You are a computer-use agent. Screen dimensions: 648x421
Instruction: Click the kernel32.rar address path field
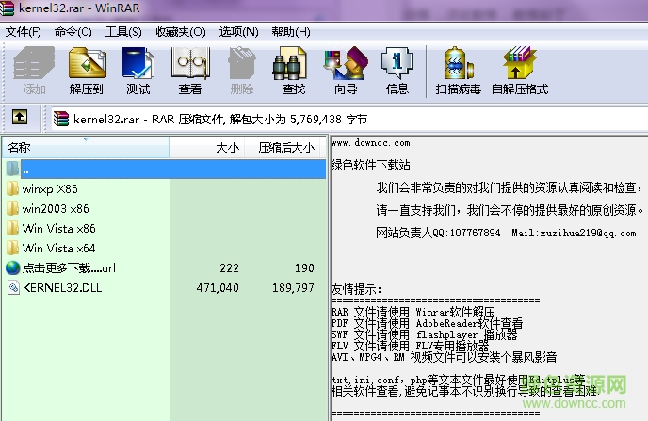(349, 119)
